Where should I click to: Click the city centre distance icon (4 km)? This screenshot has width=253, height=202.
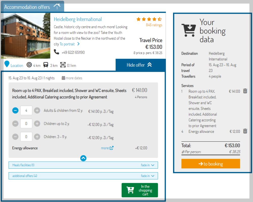[29, 65]
